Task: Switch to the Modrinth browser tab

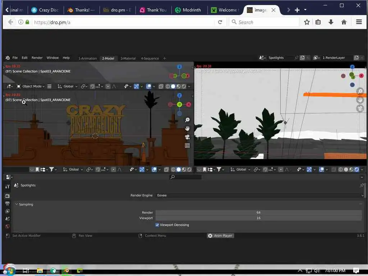Action: (188, 10)
